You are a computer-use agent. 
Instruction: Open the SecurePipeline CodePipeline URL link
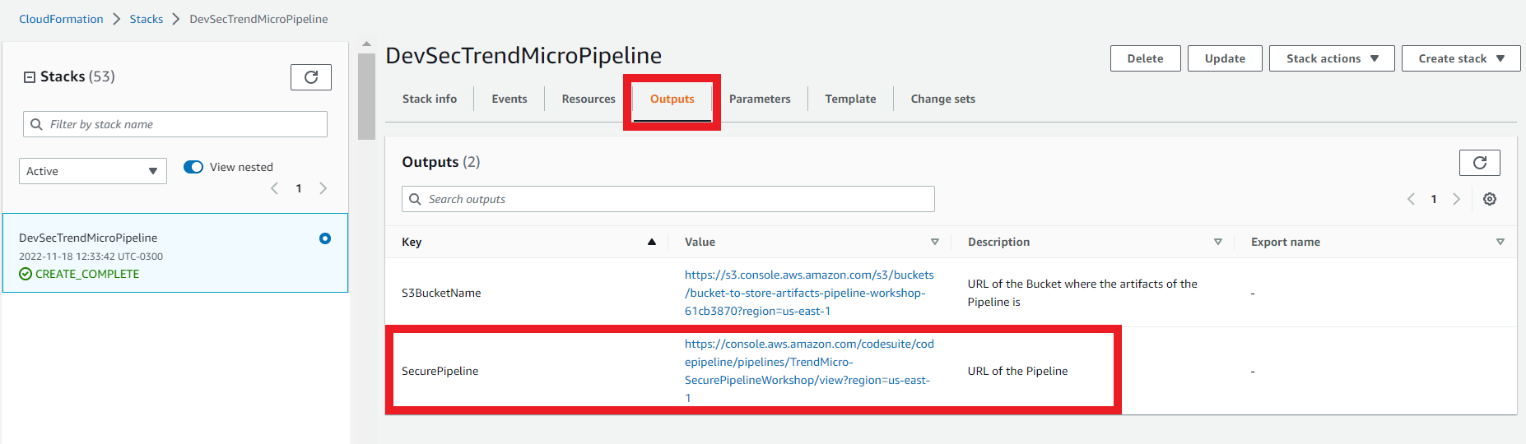point(809,371)
